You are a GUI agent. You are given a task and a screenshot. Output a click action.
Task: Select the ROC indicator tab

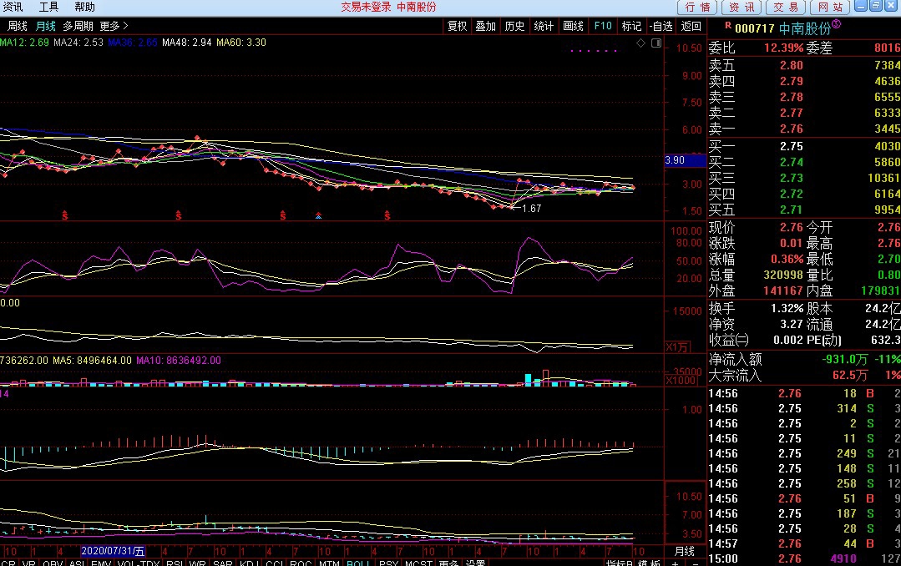coord(301,563)
